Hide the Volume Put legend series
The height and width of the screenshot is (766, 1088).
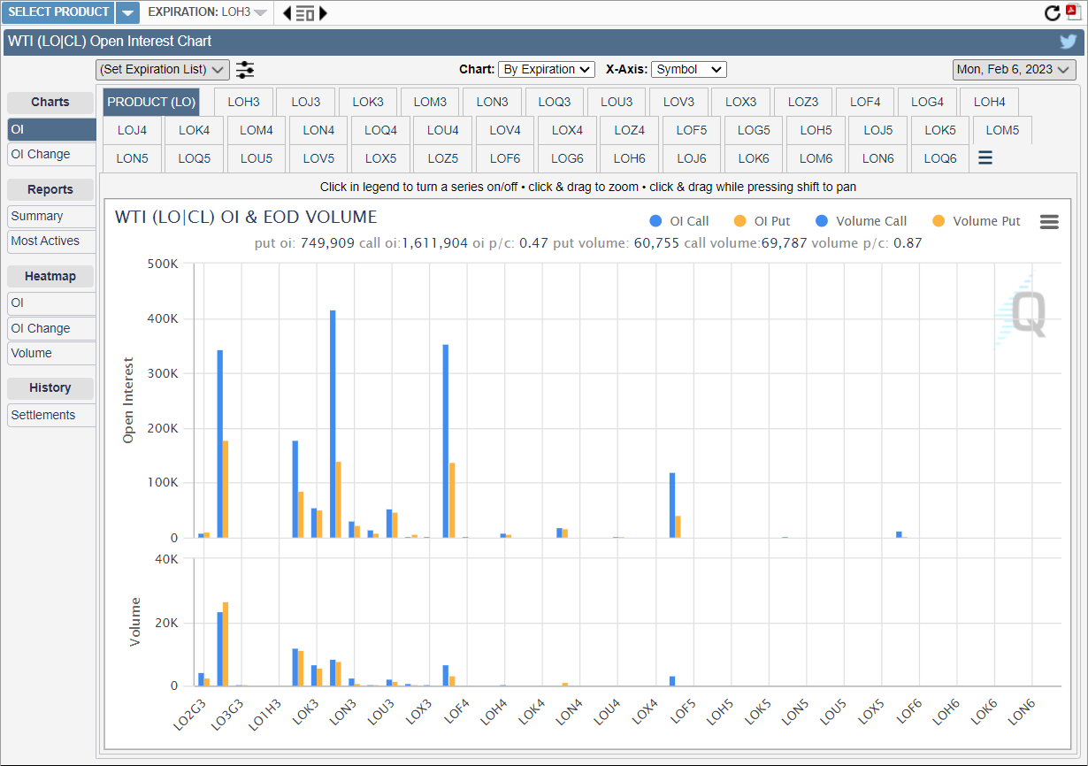coord(977,222)
